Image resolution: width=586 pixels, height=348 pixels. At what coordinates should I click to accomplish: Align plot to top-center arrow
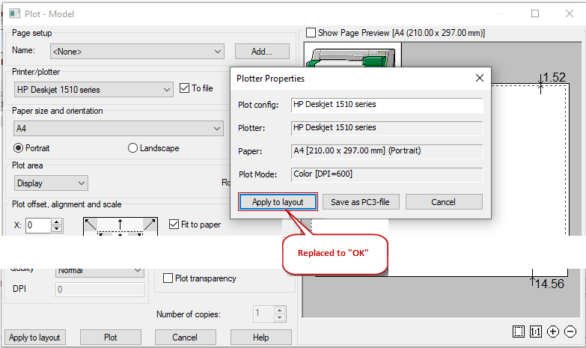[120, 223]
